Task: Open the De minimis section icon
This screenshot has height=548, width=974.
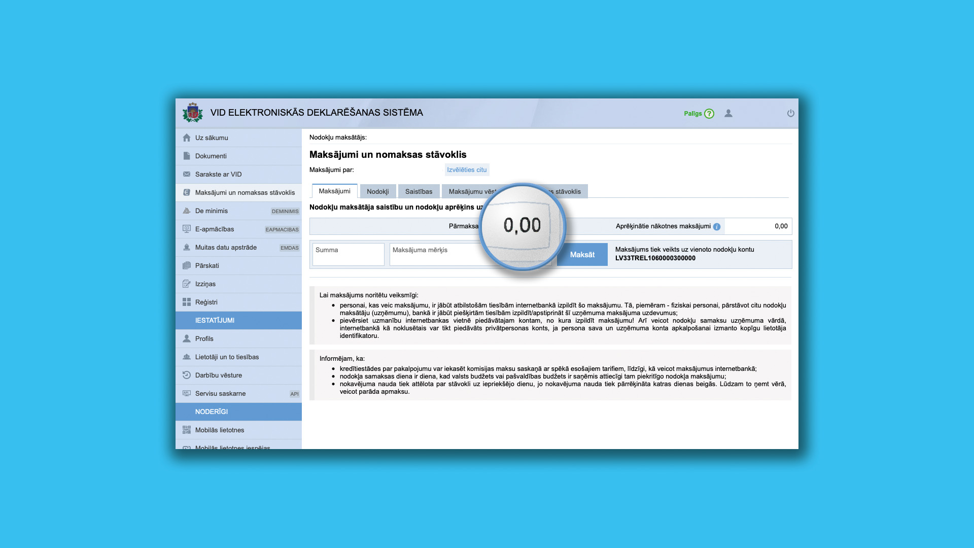Action: coord(186,210)
